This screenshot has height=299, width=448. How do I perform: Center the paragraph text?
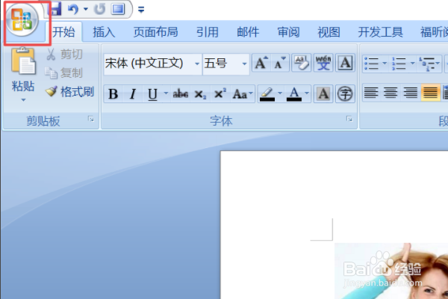point(391,93)
